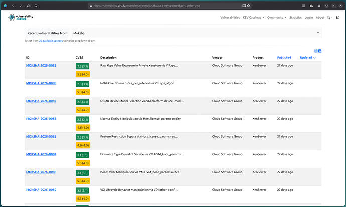The height and width of the screenshot is (207, 346).
Task: Open the Statistics page
Action: [295, 17]
